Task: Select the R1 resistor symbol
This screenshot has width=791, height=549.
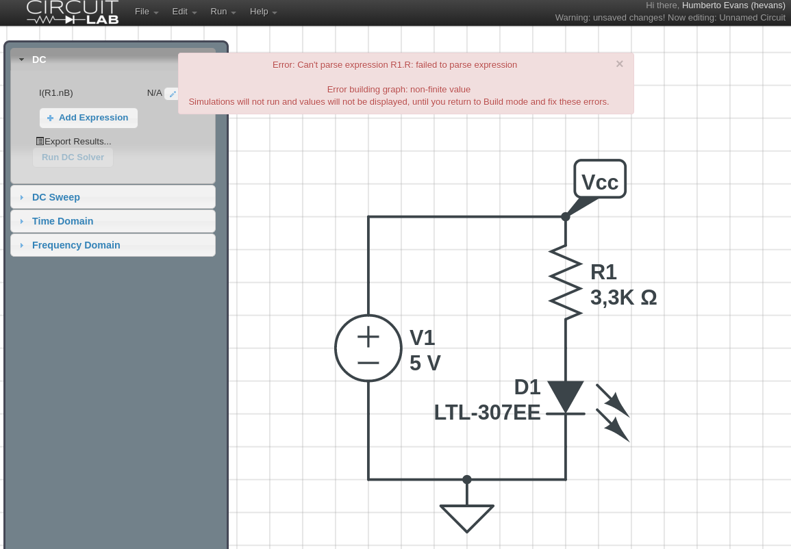Action: [566, 282]
